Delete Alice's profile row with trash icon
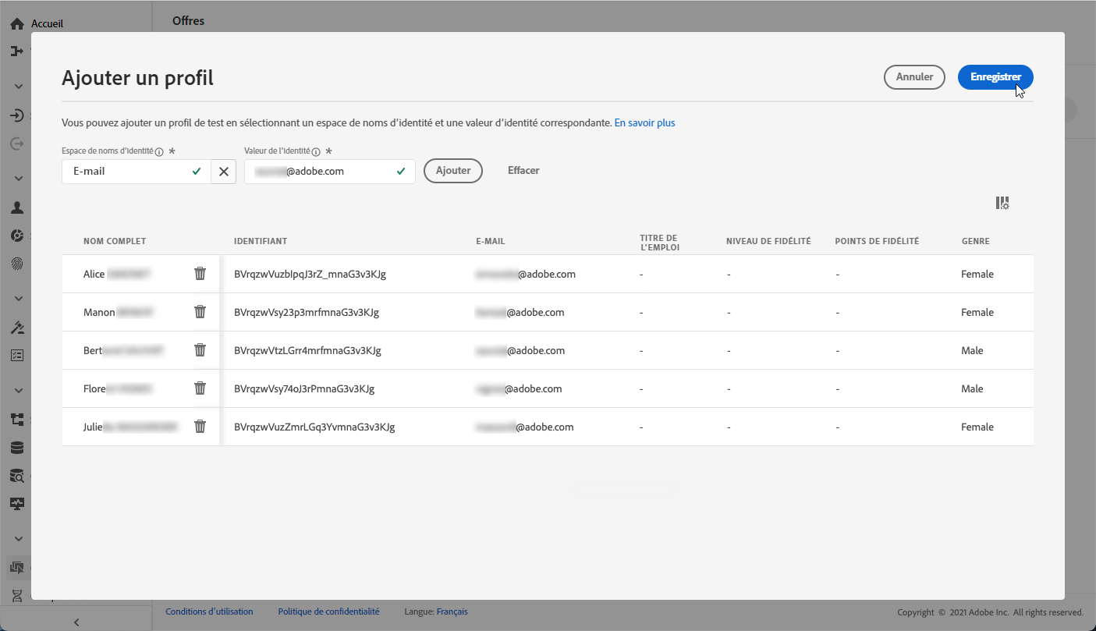This screenshot has height=631, width=1096. pos(200,274)
